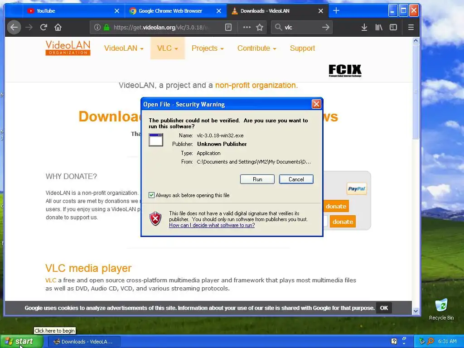Expand the VideoLAN dropdown menu

coord(124,48)
